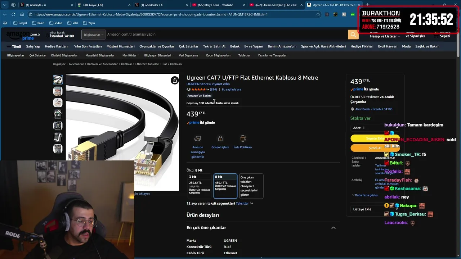Click the Amazon.com.tr prime logo
The height and width of the screenshot is (259, 461).
pos(23,35)
